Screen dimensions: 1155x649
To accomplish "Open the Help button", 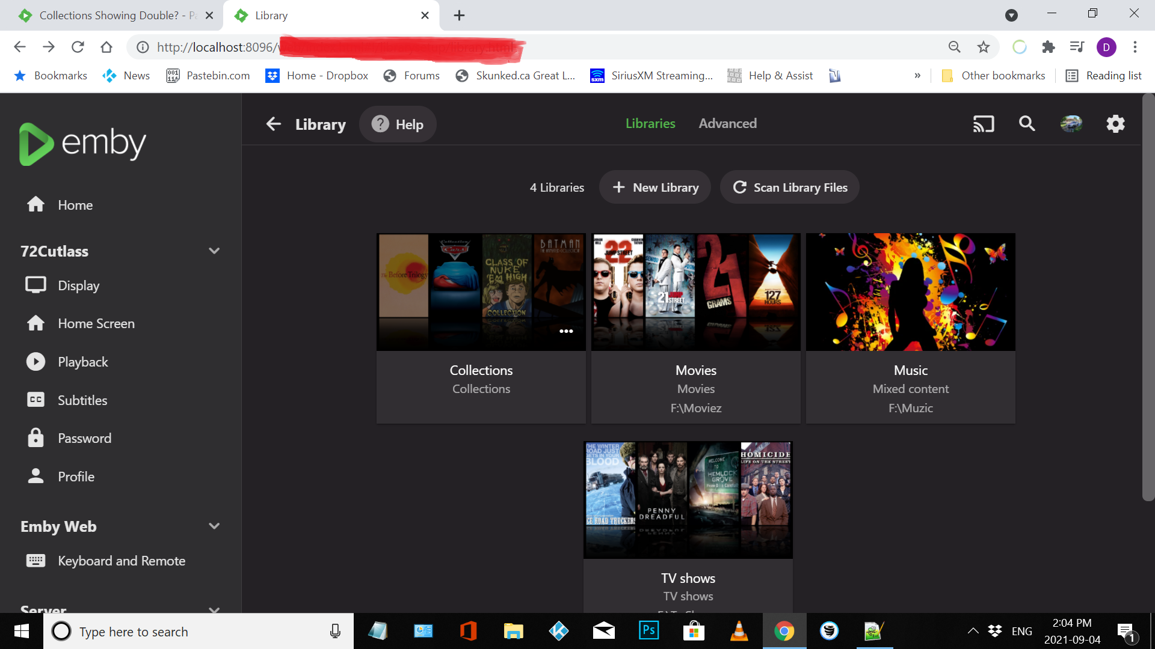I will [x=398, y=124].
